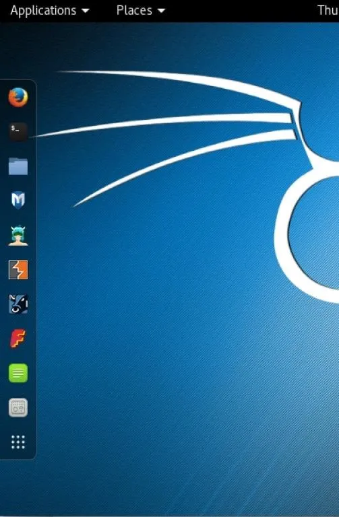The width and height of the screenshot is (339, 517).
Task: Launch the gray tweak tool icon in dock
Action: tap(18, 408)
